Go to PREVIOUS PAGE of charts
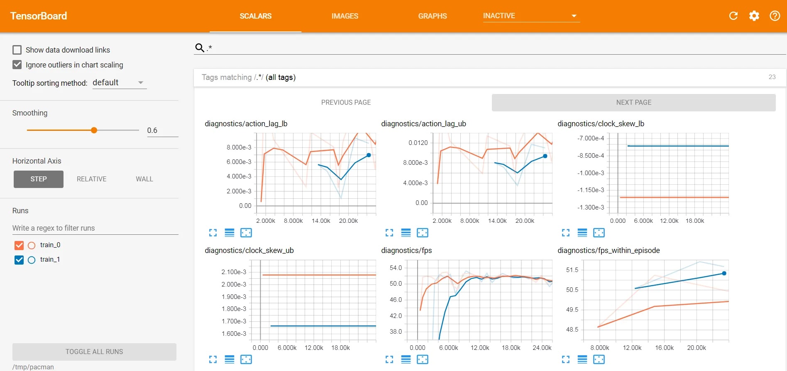 346,103
